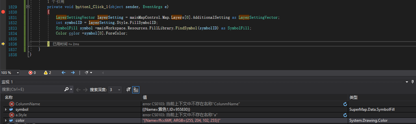416x124 pixels.
Task: Click the warnings indicator showing 2
Action: point(47,73)
